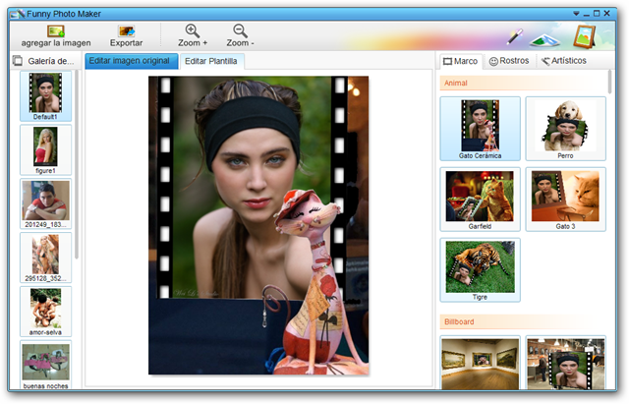This screenshot has height=404, width=629.
Task: Choose the Garfield frame template
Action: (480, 200)
